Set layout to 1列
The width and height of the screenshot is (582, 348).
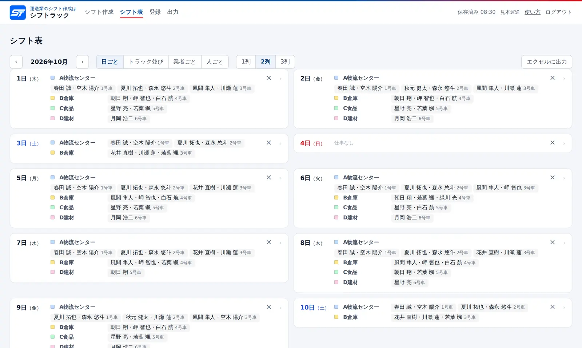[246, 62]
